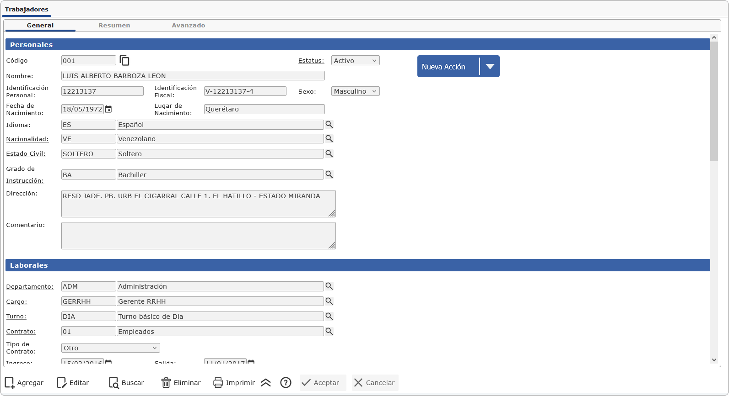Image resolution: width=729 pixels, height=396 pixels.
Task: Collapse toolbar with double chevron up icon
Action: 266,383
